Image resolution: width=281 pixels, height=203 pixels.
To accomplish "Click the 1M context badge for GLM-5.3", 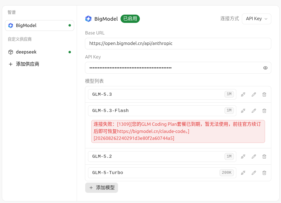I will point(229,94).
